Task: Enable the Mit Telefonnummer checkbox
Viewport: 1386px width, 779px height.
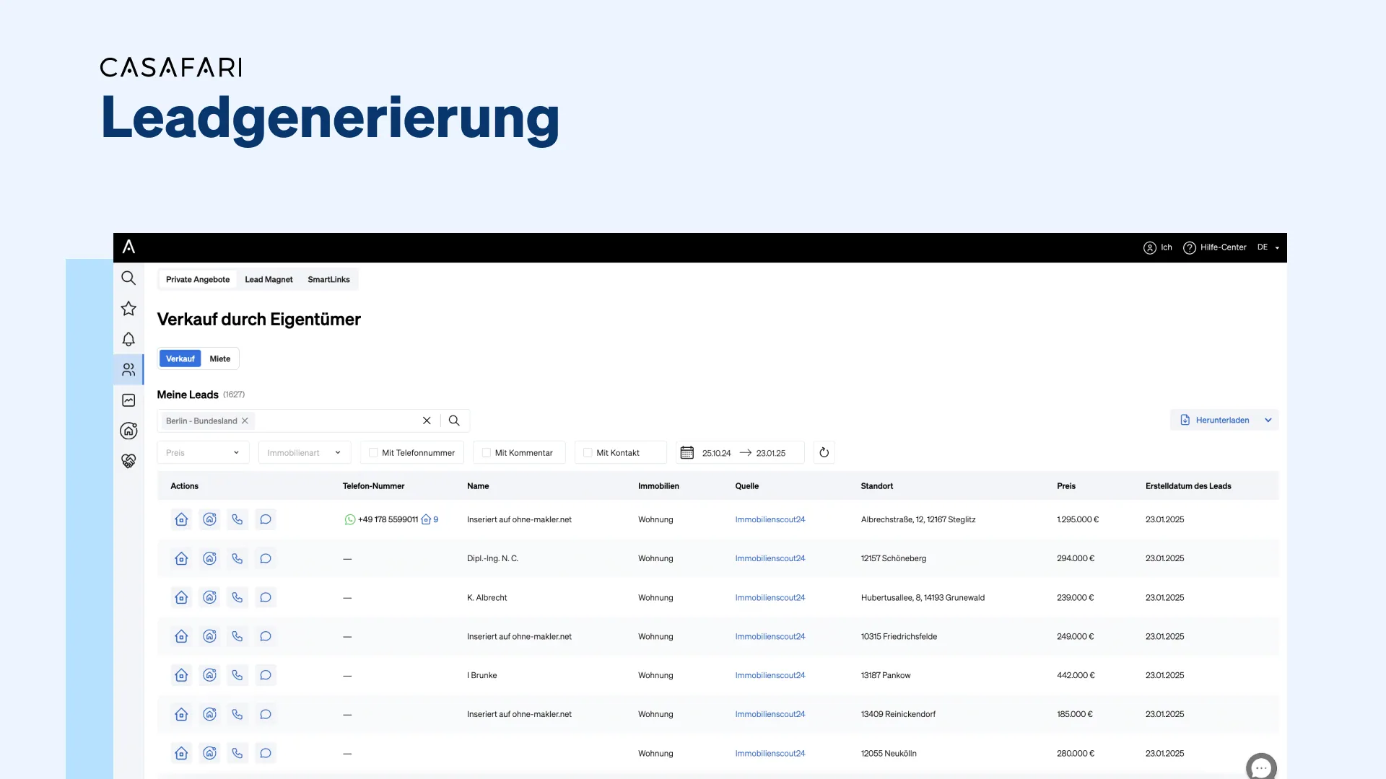Action: (373, 453)
